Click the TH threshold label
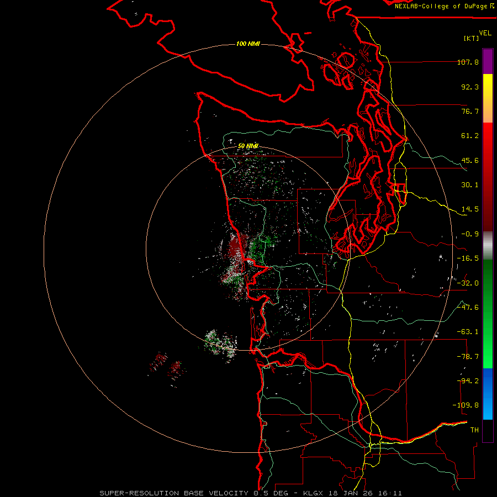Screen dimensions: 497x497 pos(474,430)
